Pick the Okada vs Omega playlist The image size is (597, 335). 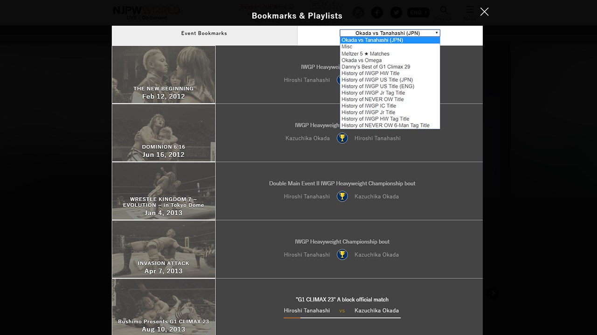tap(390, 60)
